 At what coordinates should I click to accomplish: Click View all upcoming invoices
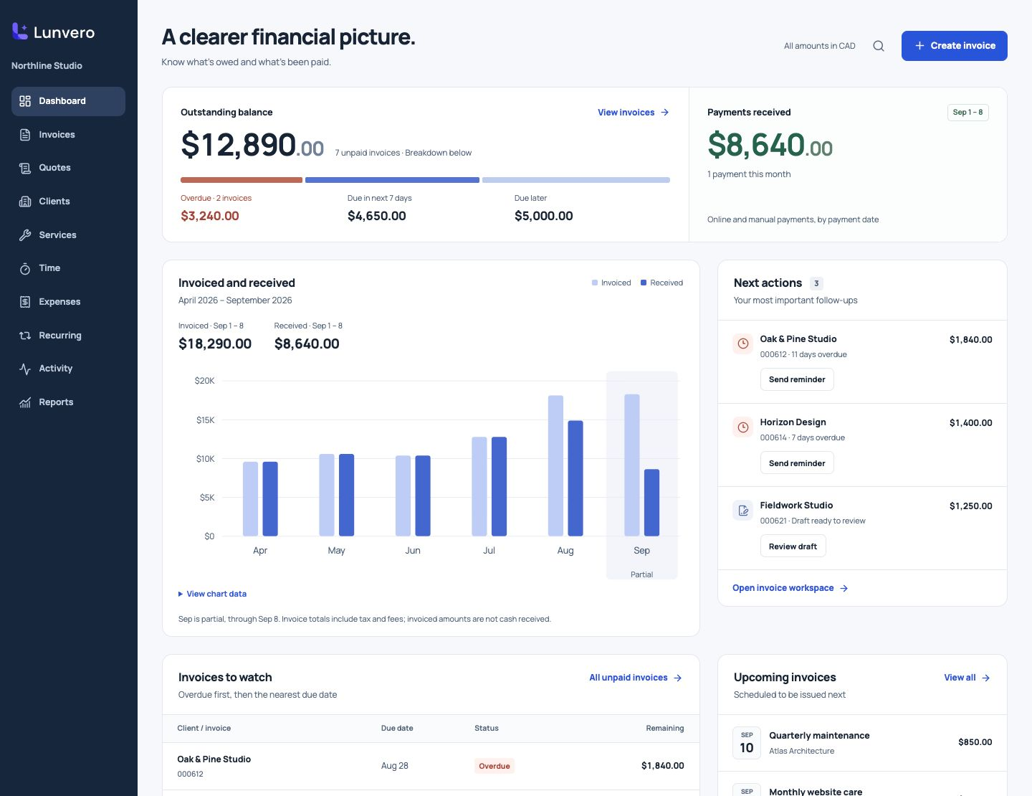(x=967, y=678)
